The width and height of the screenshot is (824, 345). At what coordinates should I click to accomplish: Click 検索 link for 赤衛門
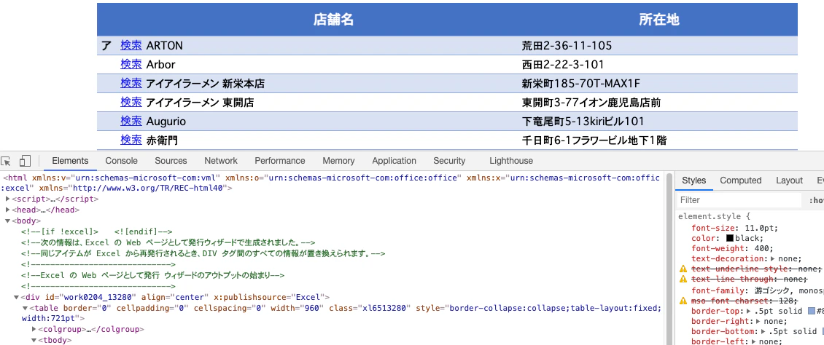(x=131, y=140)
